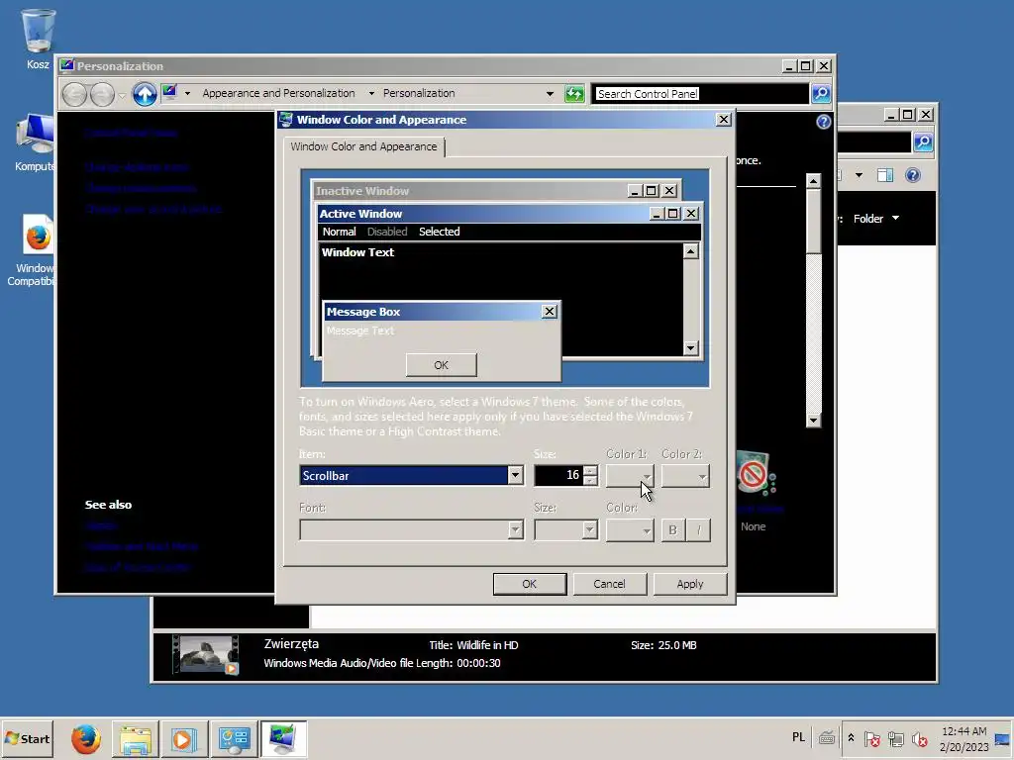Image resolution: width=1014 pixels, height=760 pixels.
Task: Expand the Control Panel root breadcrumb arrow
Action: 187,94
